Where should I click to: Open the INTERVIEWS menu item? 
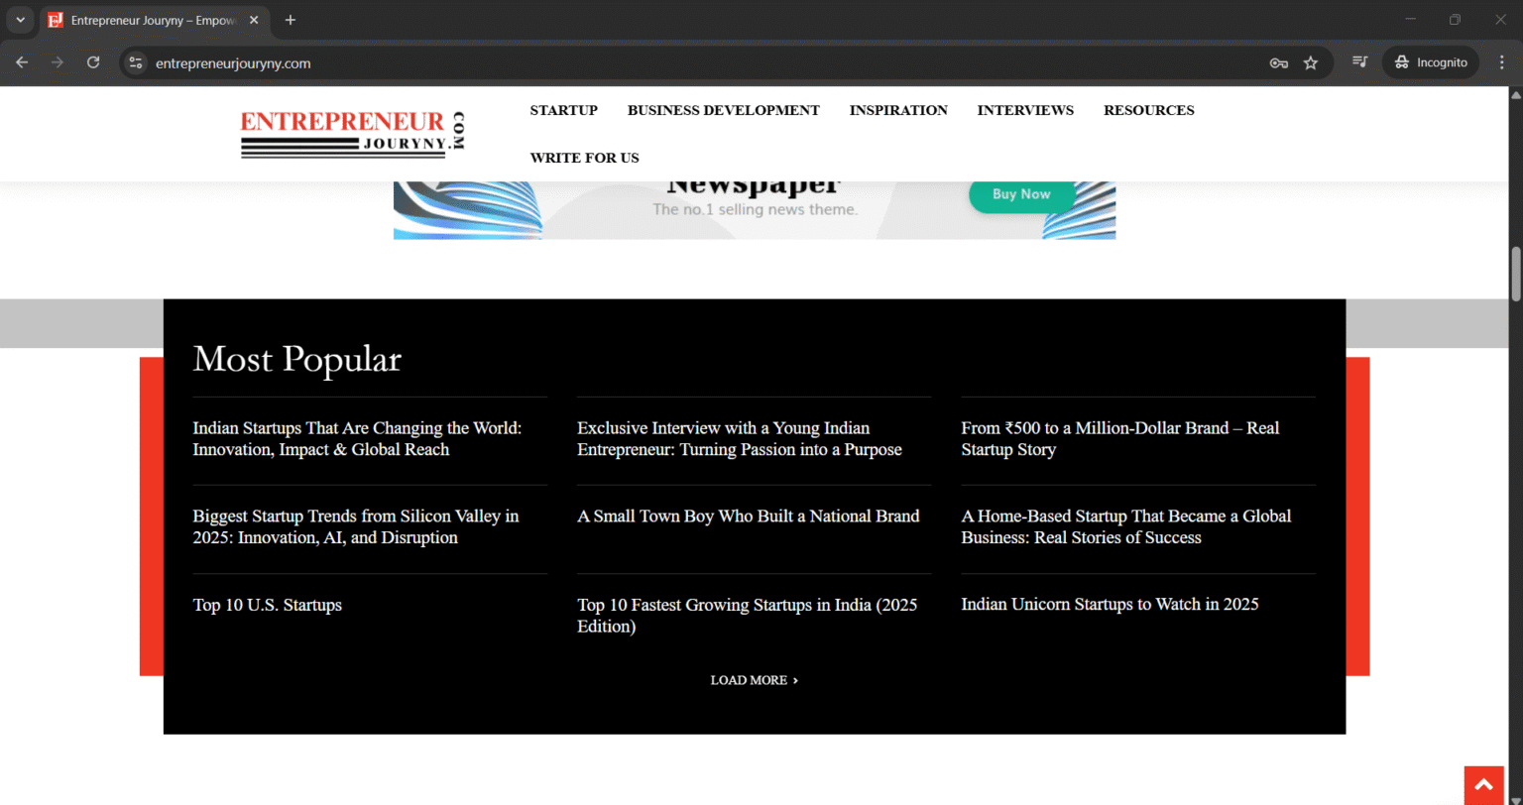pos(1025,110)
